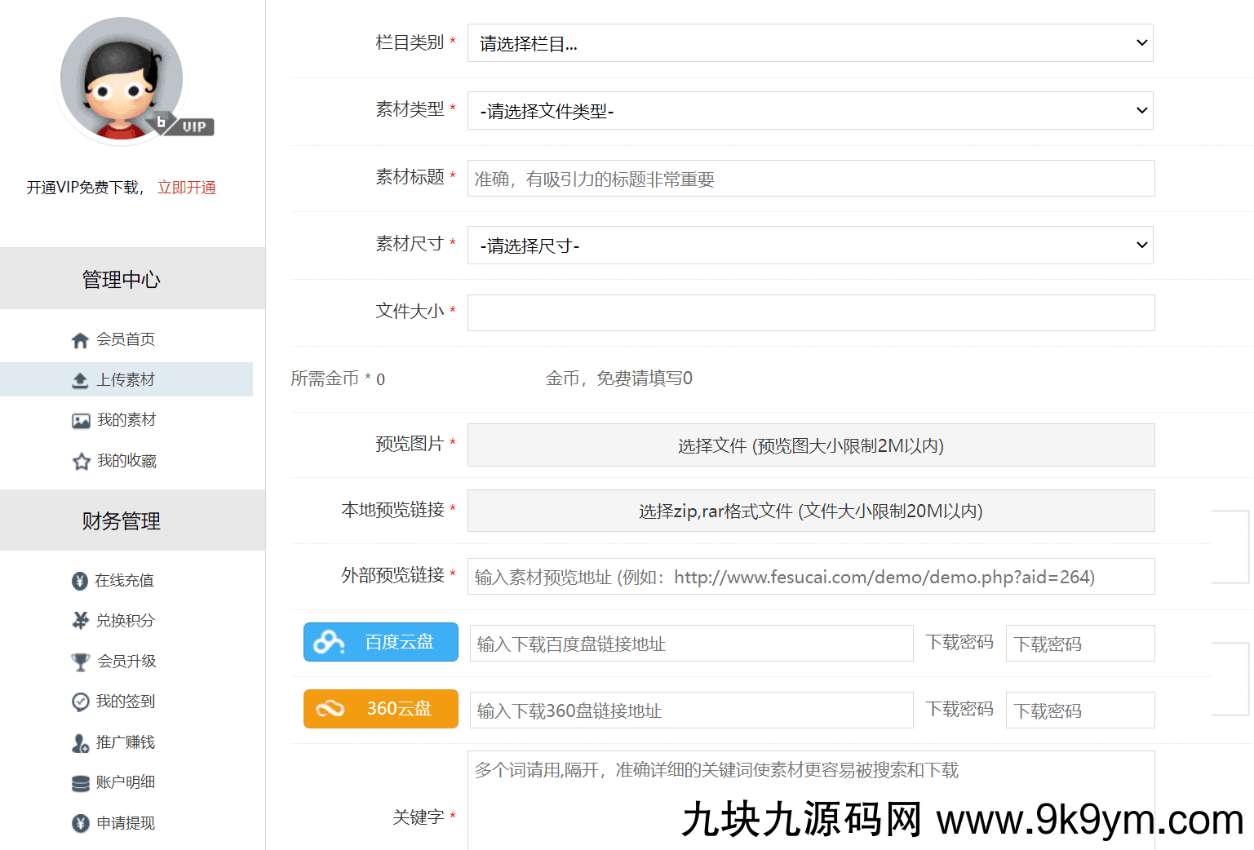Viewport: 1254px width, 850px height.
Task: Click the 立即开通 VIP link
Action: point(186,188)
